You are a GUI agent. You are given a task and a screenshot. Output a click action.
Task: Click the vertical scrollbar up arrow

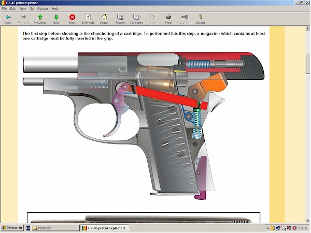click(x=307, y=28)
